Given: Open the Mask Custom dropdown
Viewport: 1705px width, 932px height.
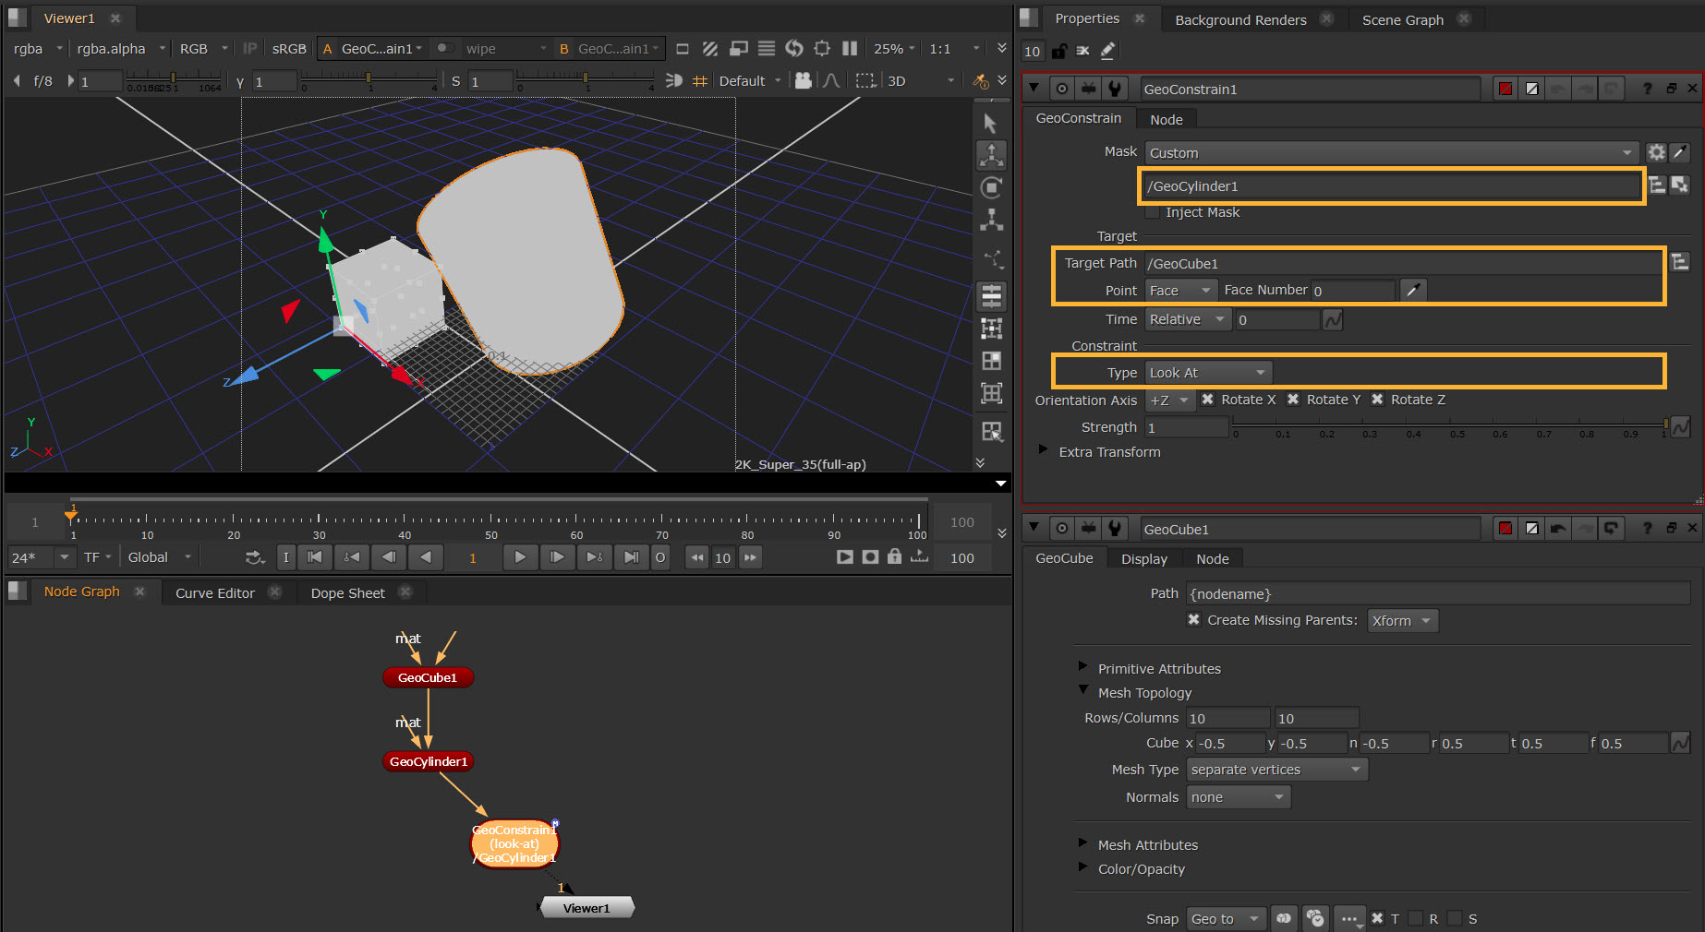Looking at the screenshot, I should (1390, 153).
